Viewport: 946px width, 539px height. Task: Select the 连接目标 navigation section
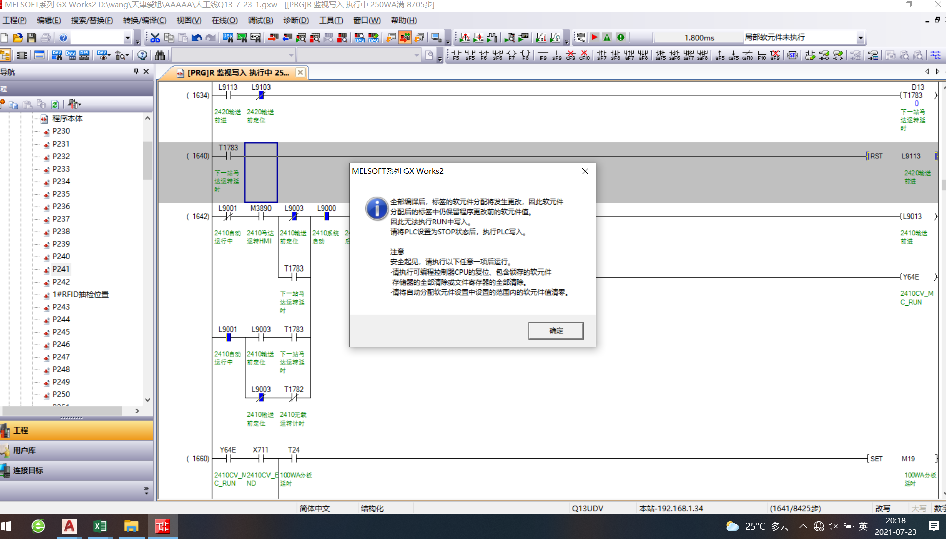pos(28,470)
